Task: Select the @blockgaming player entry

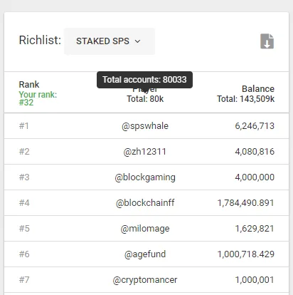Action: (145, 177)
